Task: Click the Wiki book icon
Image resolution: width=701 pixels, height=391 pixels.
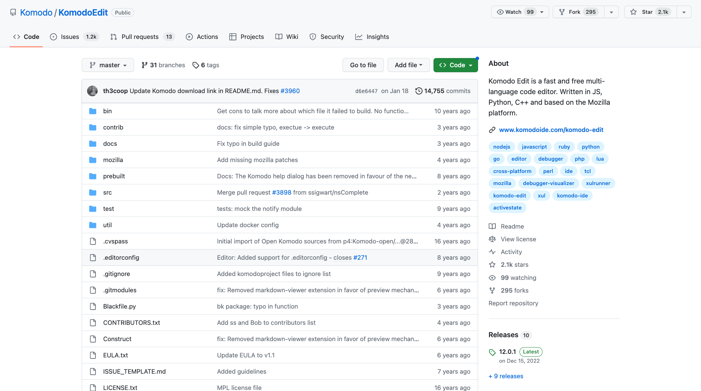Action: (x=278, y=36)
